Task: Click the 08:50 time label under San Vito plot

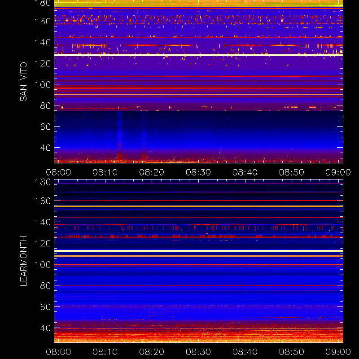Action: coord(291,172)
